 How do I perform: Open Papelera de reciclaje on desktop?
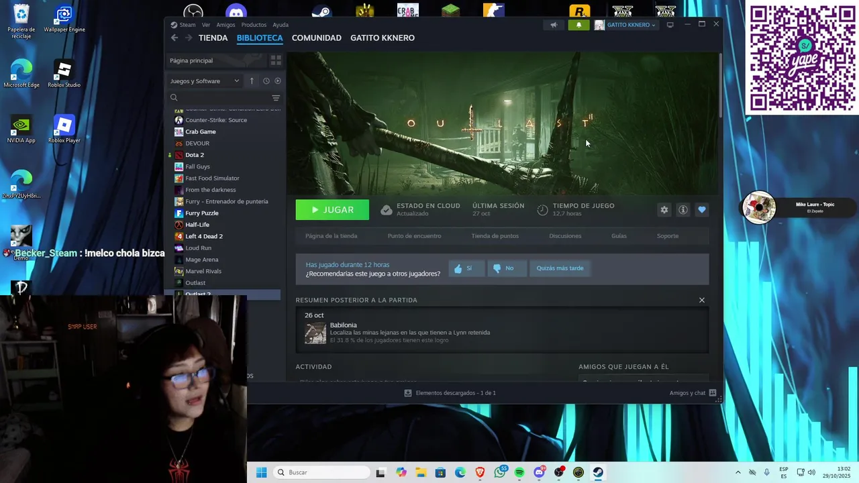click(x=21, y=21)
